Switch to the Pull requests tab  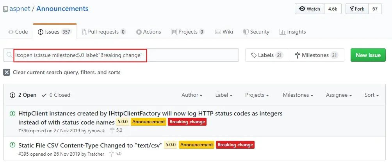[x=103, y=32]
